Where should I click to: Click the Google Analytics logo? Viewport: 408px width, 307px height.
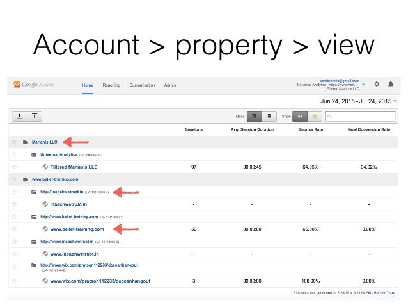click(34, 84)
